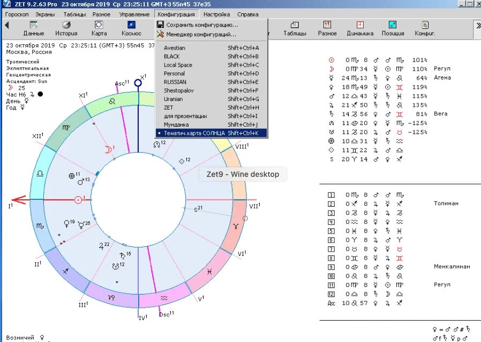The height and width of the screenshot is (342, 481).
Task: Select the Moon symbol in the chart
Action: point(108,150)
